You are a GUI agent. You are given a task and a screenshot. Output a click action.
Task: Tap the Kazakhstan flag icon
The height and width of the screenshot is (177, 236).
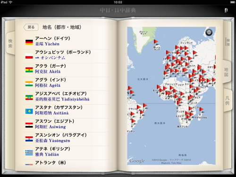[x=29, y=111]
